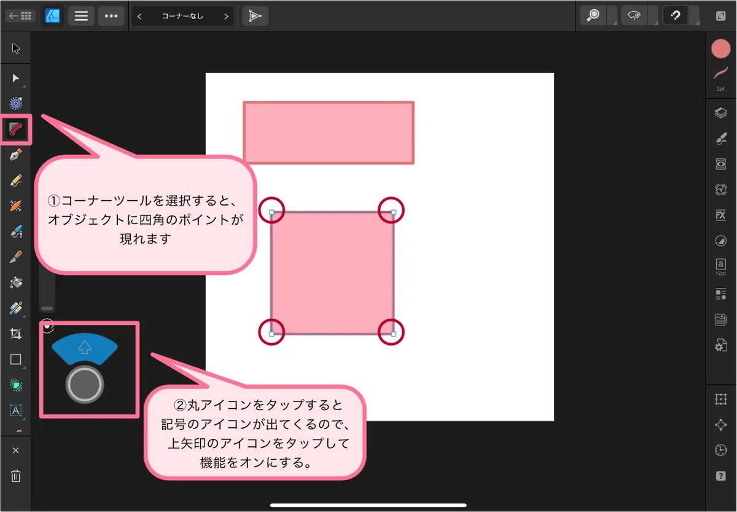
Task: Open the History studio clock icon
Action: [x=721, y=450]
